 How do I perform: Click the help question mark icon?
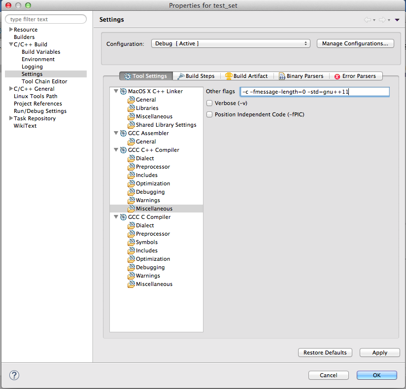point(14,375)
